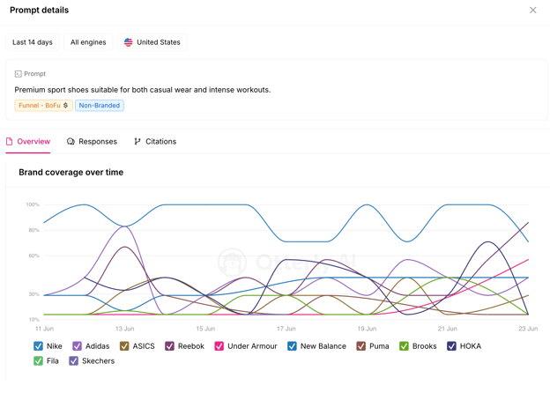Toggle the HOKA checkbox
Viewport: 550px width, 393px height.
451,346
